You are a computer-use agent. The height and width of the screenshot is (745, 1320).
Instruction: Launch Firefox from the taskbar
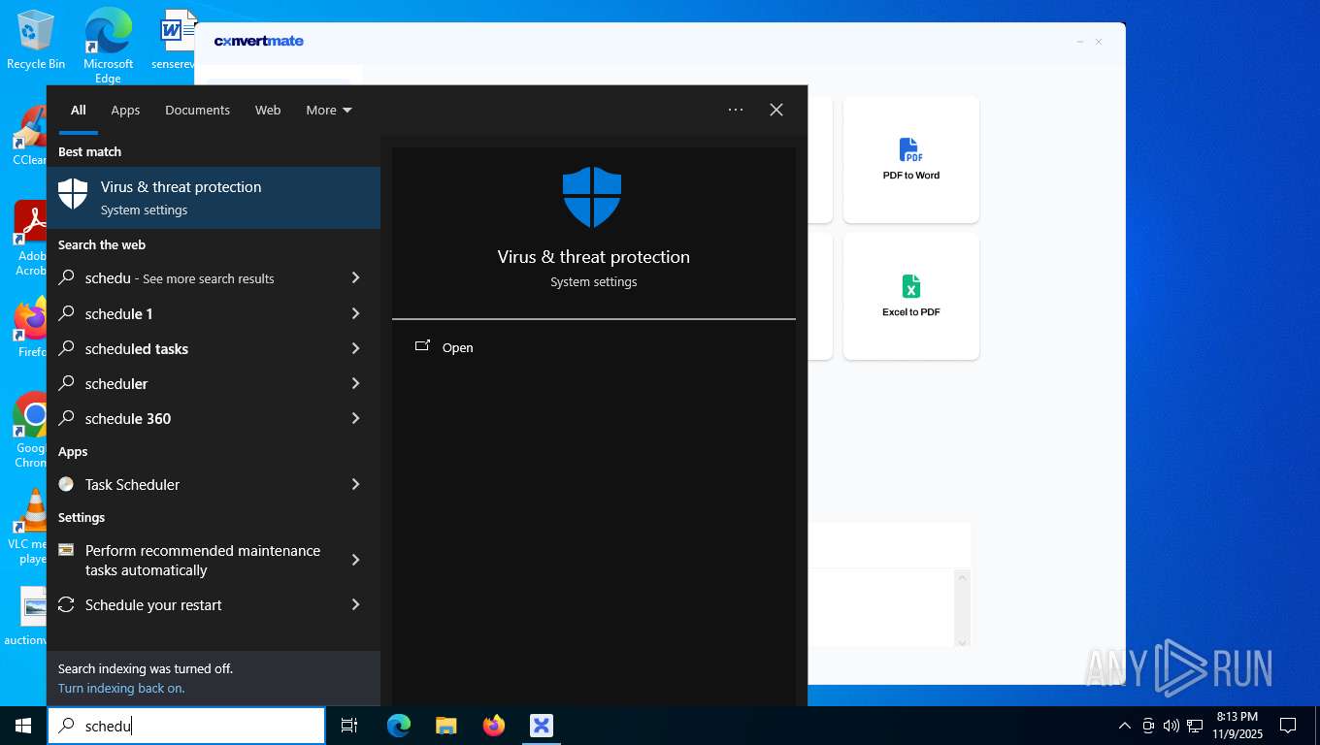coord(494,726)
